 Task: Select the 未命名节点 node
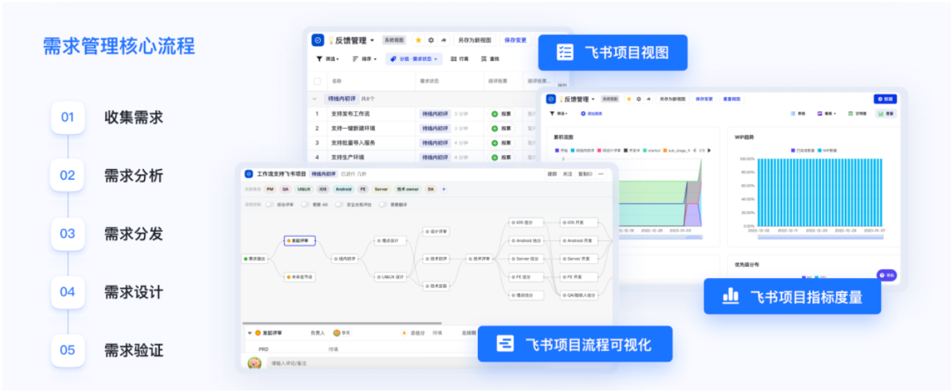point(299,276)
